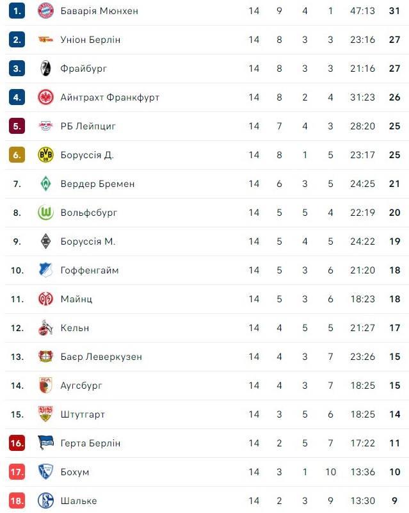The image size is (409, 513).
Task: Click the red rank 17 badge
Action: click(x=17, y=472)
